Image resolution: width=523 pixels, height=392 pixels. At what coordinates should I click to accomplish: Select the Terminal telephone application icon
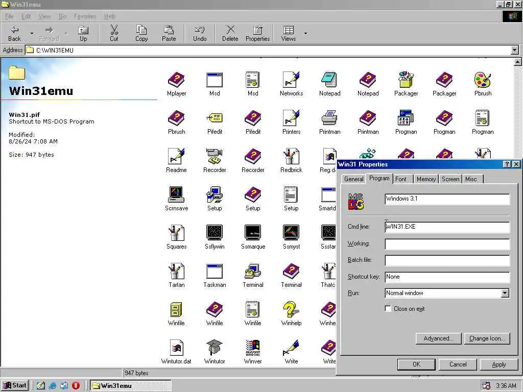(253, 272)
